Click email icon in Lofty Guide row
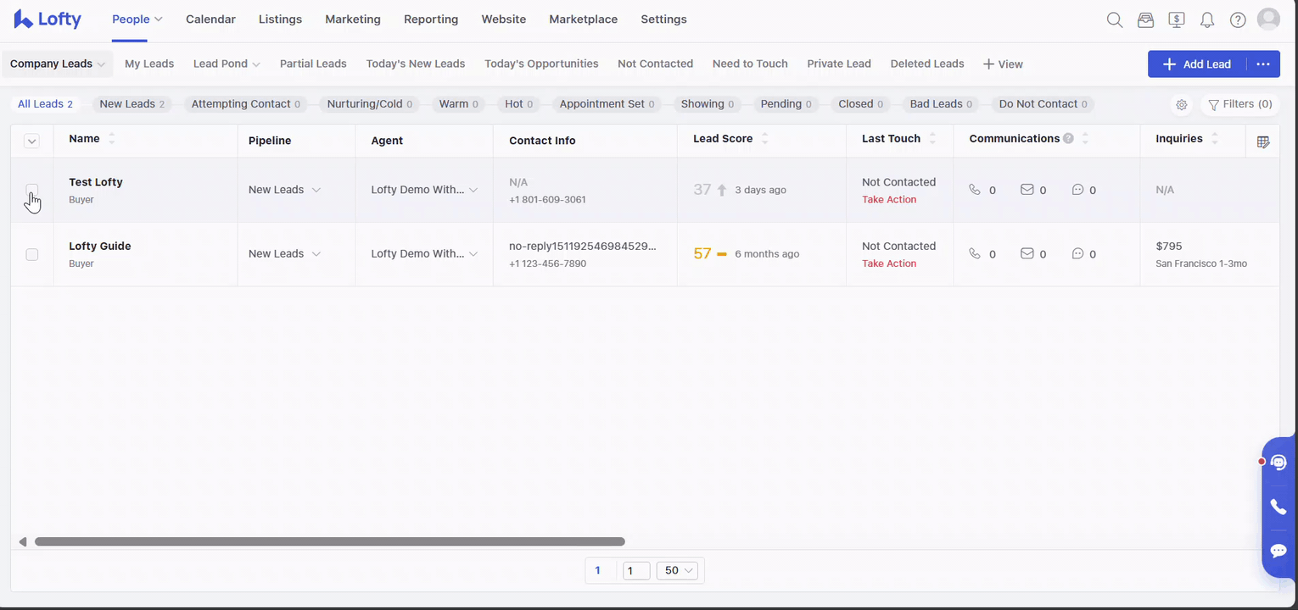 1027,253
